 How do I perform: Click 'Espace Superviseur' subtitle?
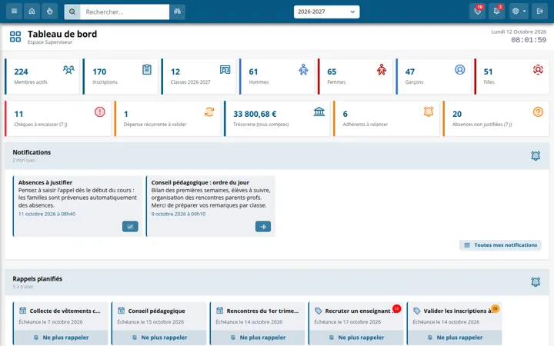point(50,42)
